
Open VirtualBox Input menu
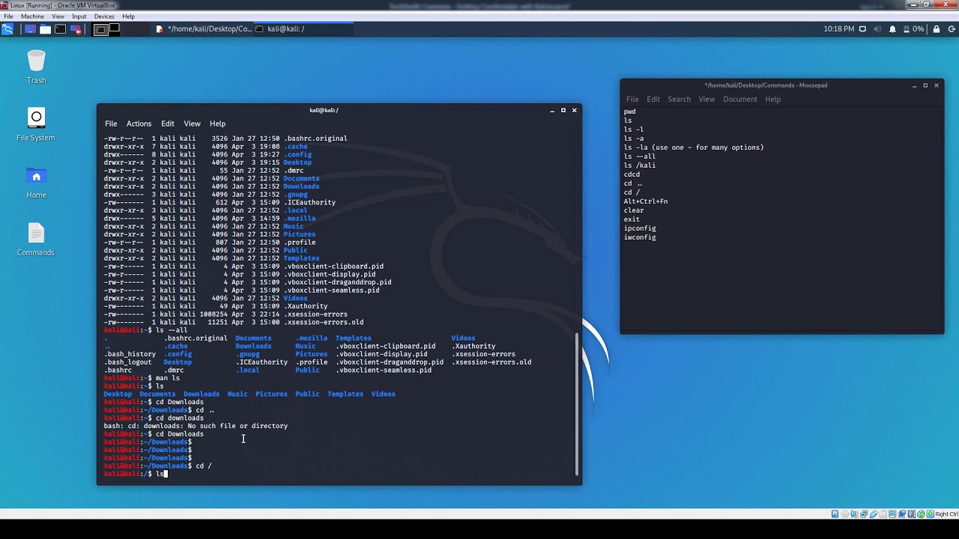pos(79,16)
